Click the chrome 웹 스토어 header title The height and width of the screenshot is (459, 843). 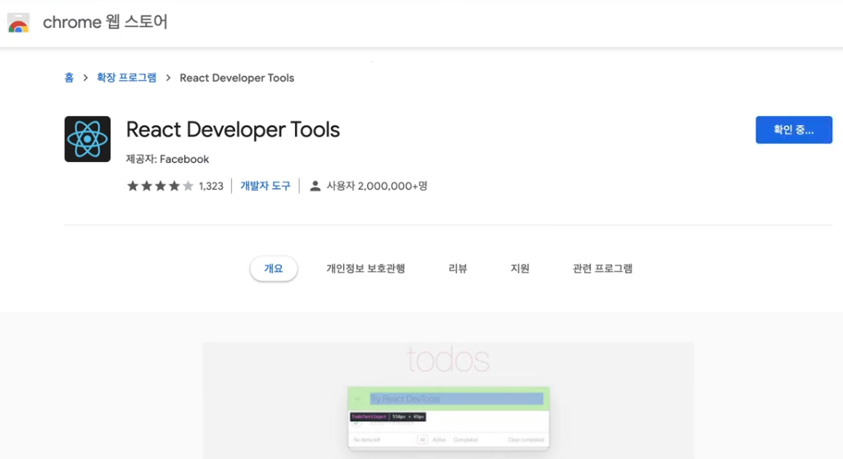pos(106,22)
